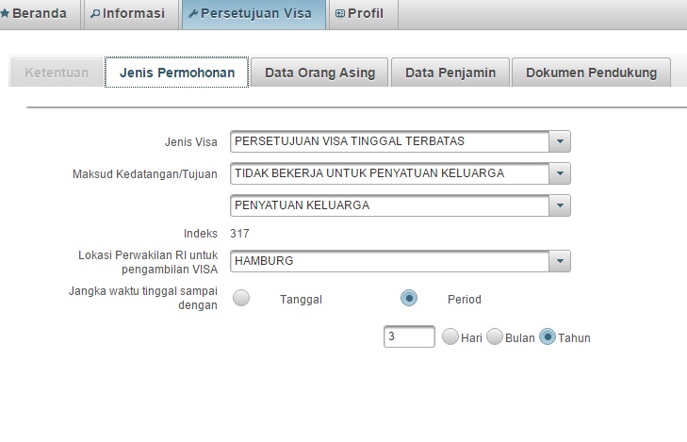Open Maksud Kedatangan/Tujuan dropdown arrow
Screen dimensions: 687x442
pyautogui.click(x=560, y=173)
